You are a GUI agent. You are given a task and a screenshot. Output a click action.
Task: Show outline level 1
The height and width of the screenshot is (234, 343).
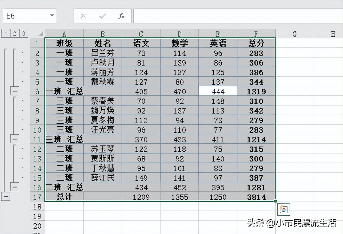click(6, 34)
